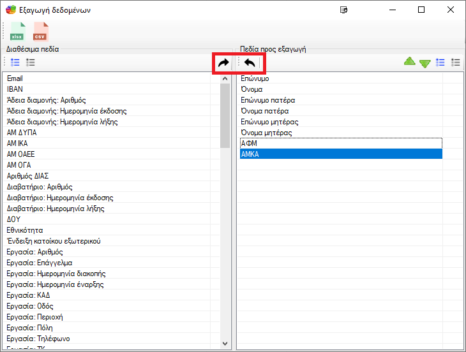The width and height of the screenshot is (466, 352).
Task: Export data to CSV file
Action: [x=40, y=31]
